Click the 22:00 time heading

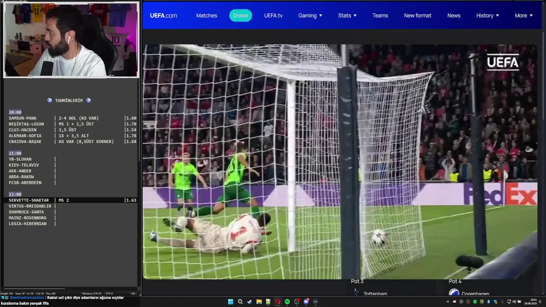(x=15, y=194)
